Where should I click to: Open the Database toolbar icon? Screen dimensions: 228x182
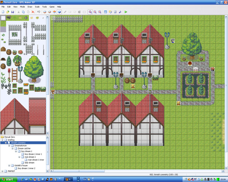pos(106,12)
